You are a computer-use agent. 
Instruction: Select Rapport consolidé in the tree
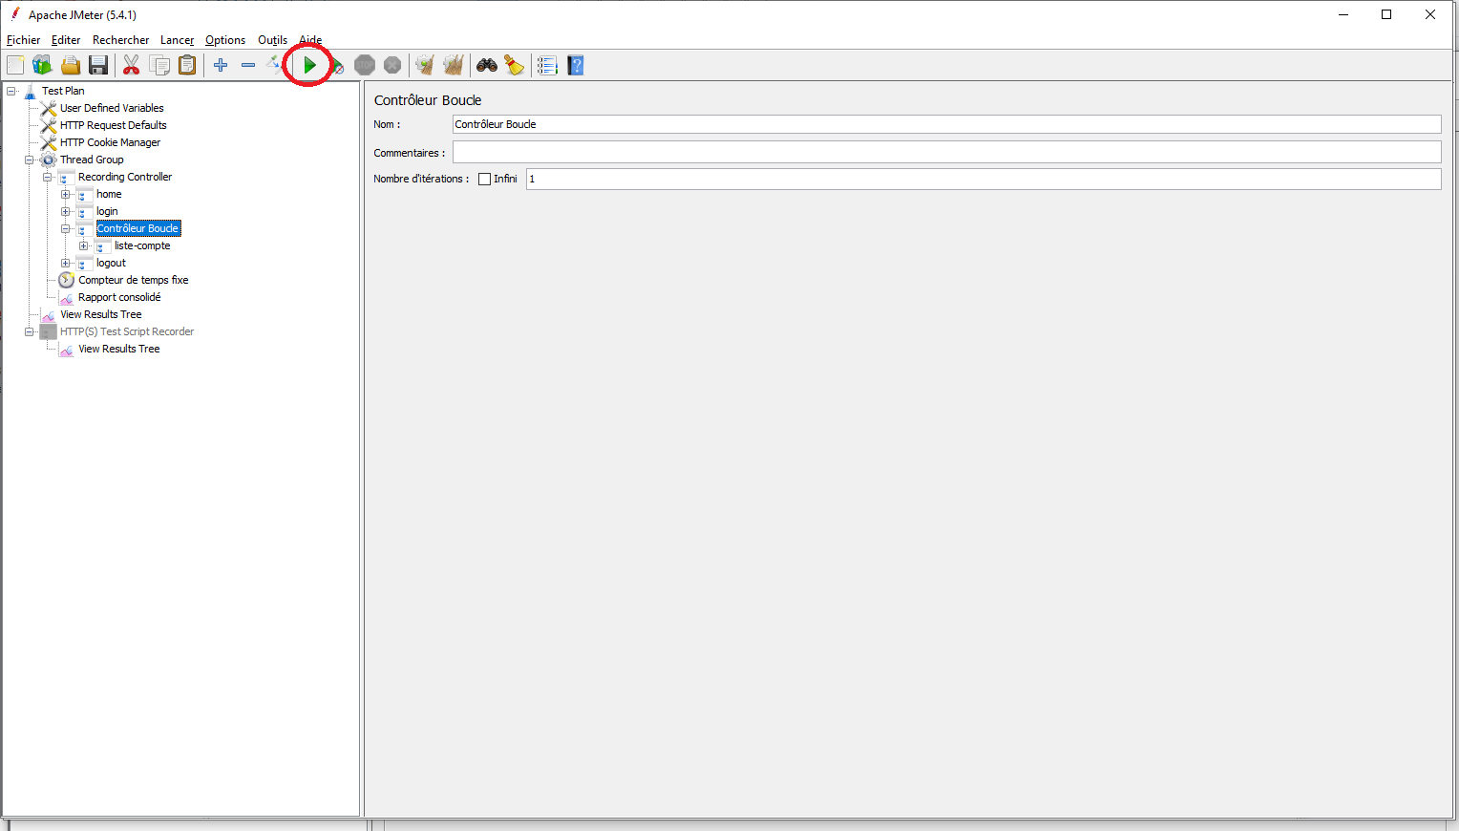tap(119, 297)
